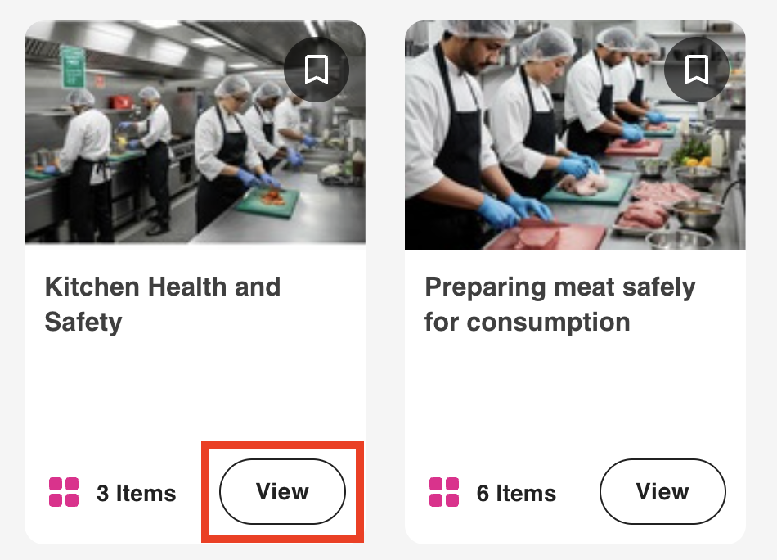Image resolution: width=777 pixels, height=560 pixels.
Task: Click the pink grid icon beside 6 Items
Action: click(444, 493)
